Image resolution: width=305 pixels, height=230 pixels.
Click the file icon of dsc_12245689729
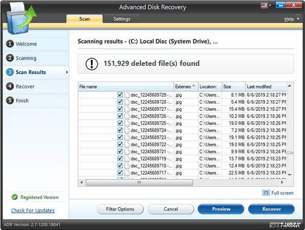[127, 94]
